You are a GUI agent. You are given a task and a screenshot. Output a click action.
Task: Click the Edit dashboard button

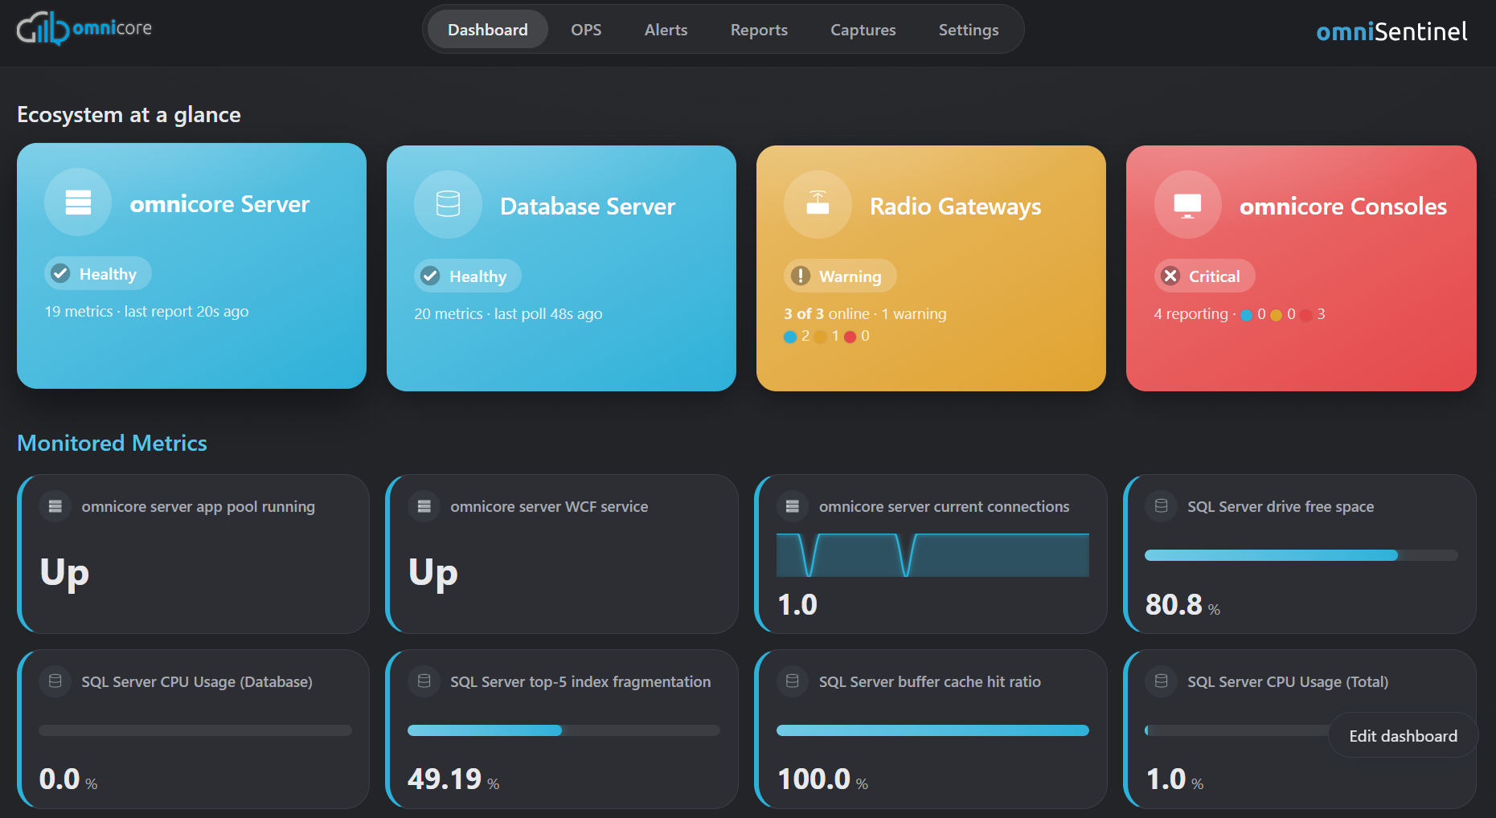(1403, 735)
